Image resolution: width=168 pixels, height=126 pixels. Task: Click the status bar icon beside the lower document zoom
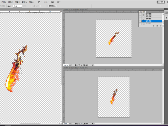point(69,123)
